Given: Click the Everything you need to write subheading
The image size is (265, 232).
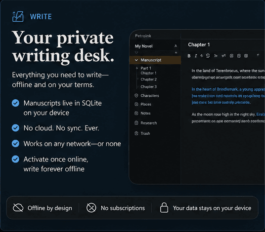Looking at the screenshot, I should point(60,79).
